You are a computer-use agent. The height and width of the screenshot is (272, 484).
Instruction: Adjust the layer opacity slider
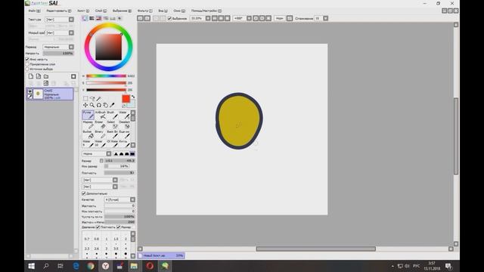pos(58,54)
